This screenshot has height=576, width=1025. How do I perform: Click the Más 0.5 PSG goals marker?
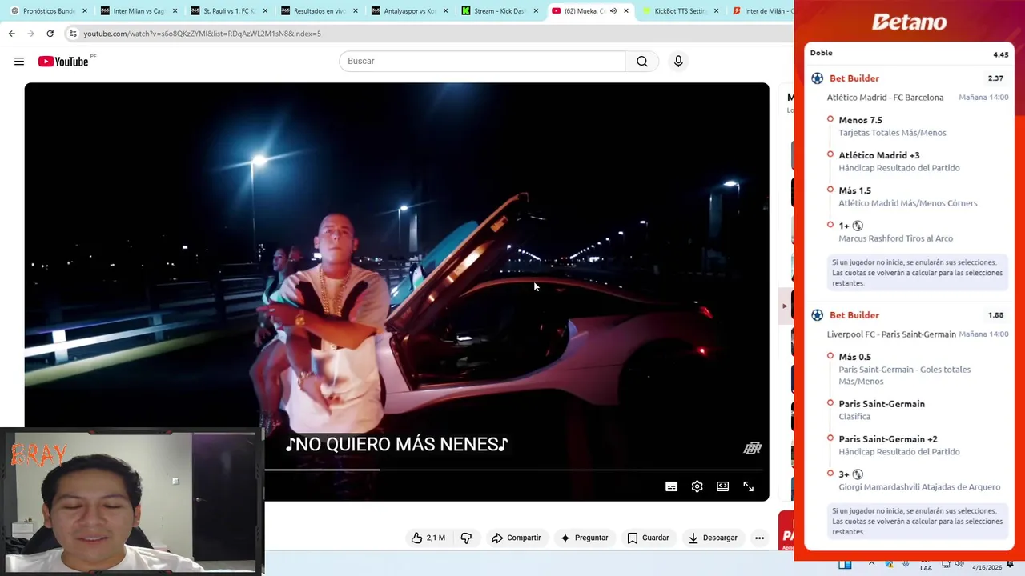pyautogui.click(x=830, y=356)
